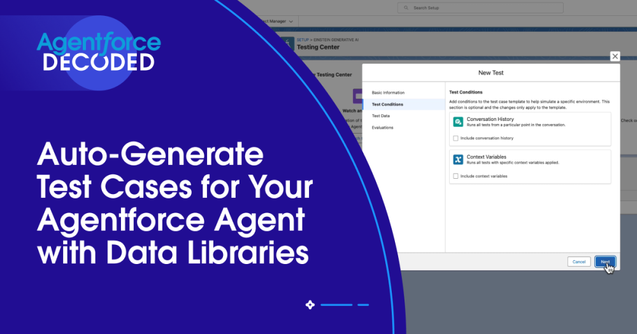637x334 pixels.
Task: Click the Context Variables icon
Action: pyautogui.click(x=457, y=159)
